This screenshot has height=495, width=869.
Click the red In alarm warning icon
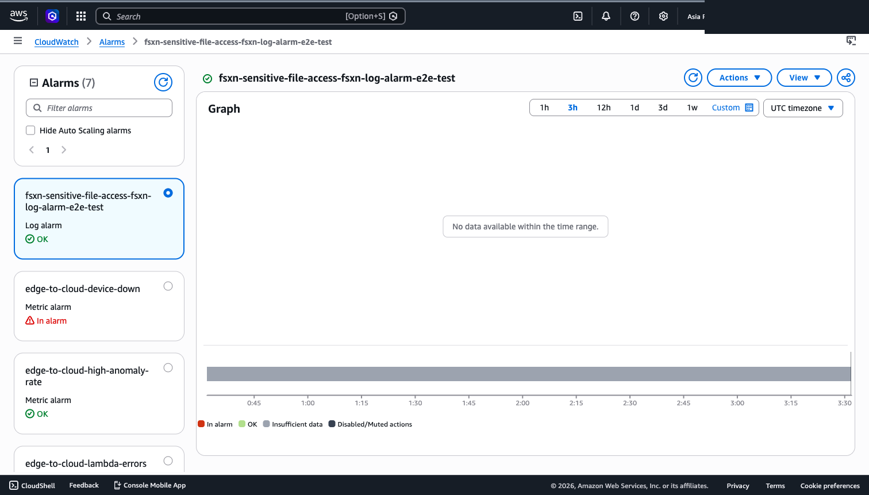click(30, 321)
